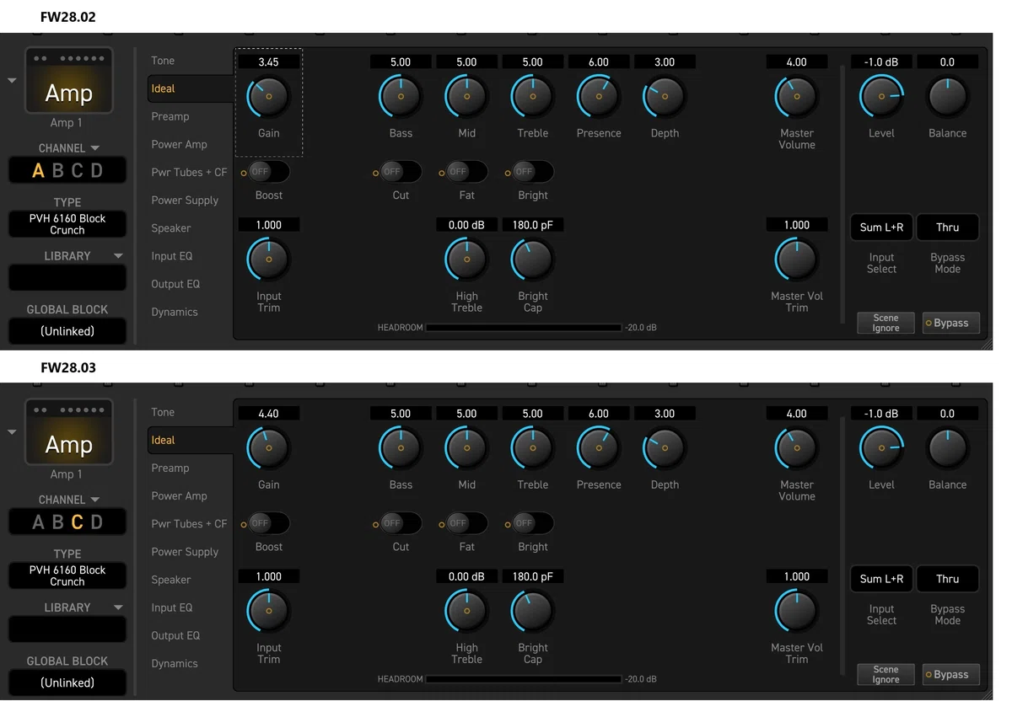Open Sum L+R Input Select in FW28.03

coord(881,579)
